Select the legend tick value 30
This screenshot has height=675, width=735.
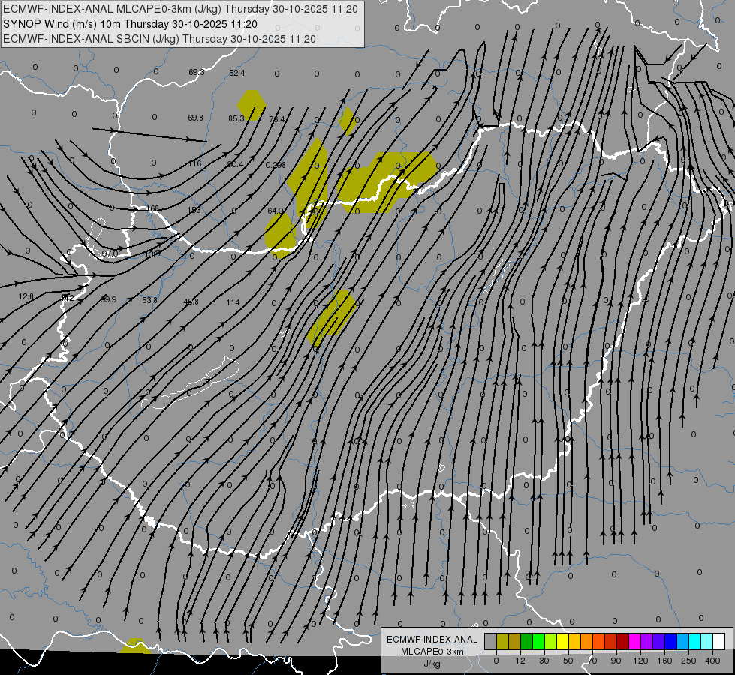(544, 661)
